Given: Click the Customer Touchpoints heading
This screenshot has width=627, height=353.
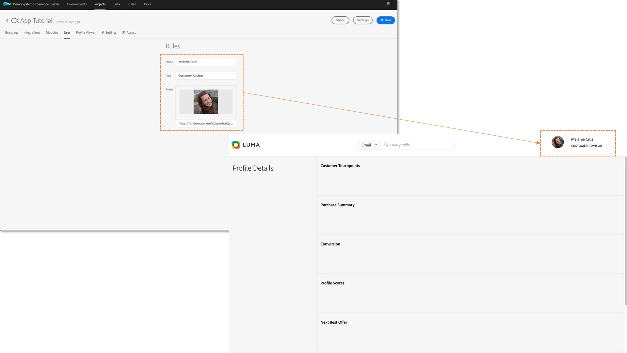Looking at the screenshot, I should pyautogui.click(x=340, y=166).
